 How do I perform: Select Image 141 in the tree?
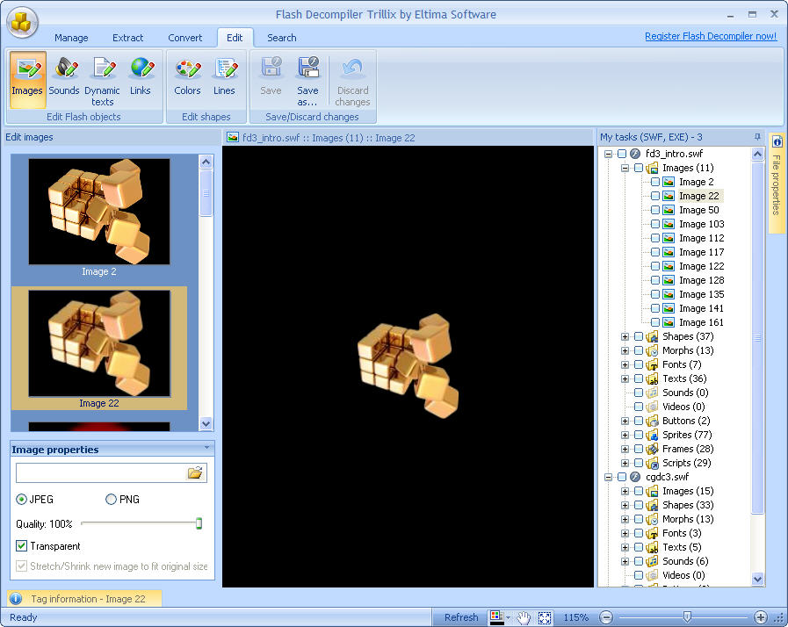(x=701, y=308)
